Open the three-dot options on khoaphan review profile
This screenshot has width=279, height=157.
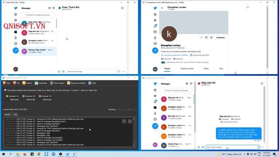tap(201, 38)
